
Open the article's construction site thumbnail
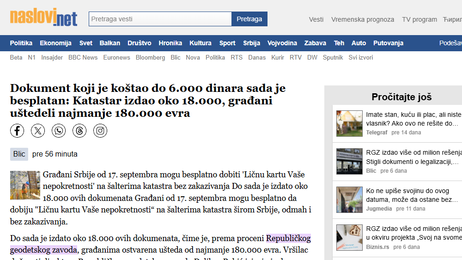[x=25, y=185]
